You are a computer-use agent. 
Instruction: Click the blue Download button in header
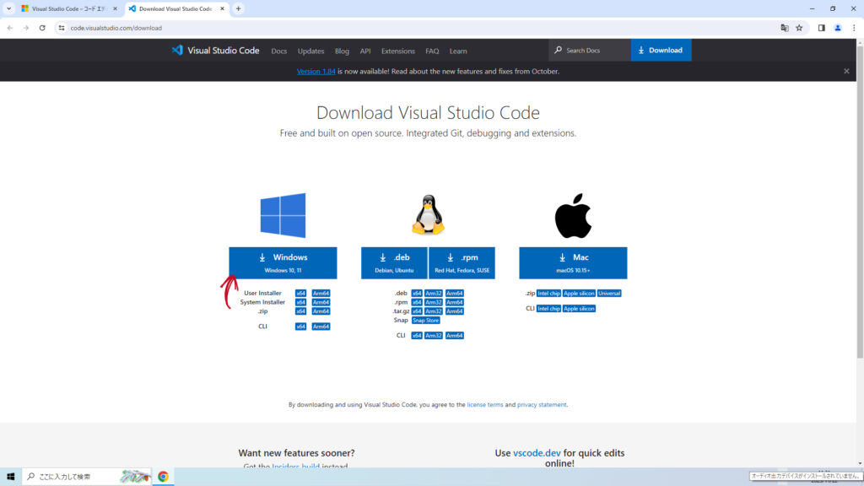point(661,50)
